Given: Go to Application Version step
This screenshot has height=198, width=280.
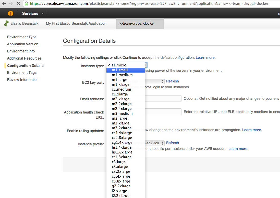Looking at the screenshot, I should pos(23,44).
